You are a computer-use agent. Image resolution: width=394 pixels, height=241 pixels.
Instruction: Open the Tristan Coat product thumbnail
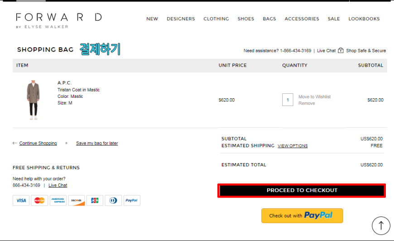33,100
